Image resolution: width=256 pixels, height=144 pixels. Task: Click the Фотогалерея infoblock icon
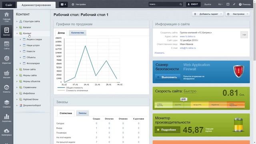tap(24, 63)
